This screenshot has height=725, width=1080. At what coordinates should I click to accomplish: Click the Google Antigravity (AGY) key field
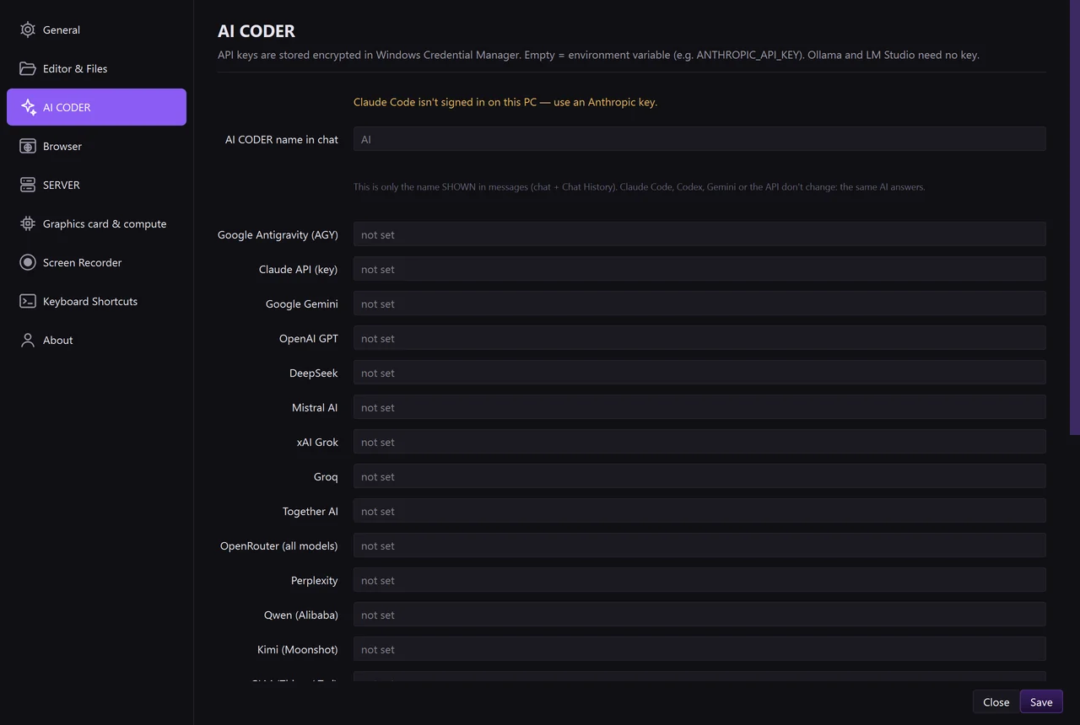699,234
